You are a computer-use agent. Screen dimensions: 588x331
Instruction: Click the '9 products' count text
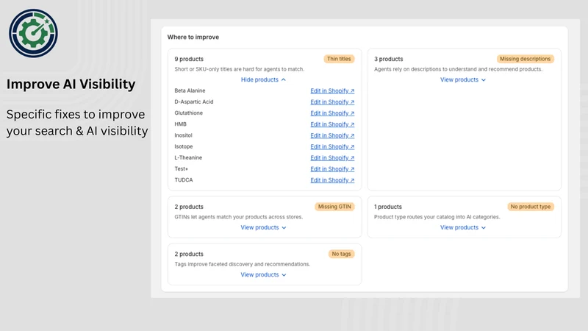click(x=189, y=59)
